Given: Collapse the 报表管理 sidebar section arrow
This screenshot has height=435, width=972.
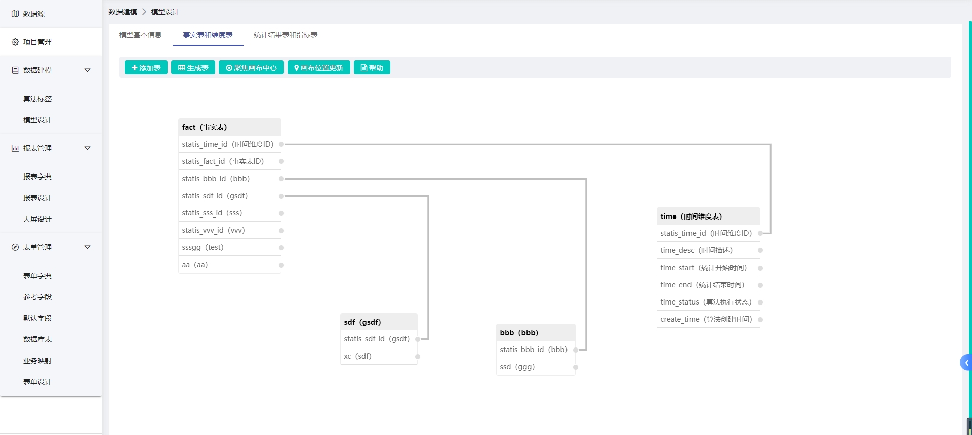Looking at the screenshot, I should coord(87,148).
